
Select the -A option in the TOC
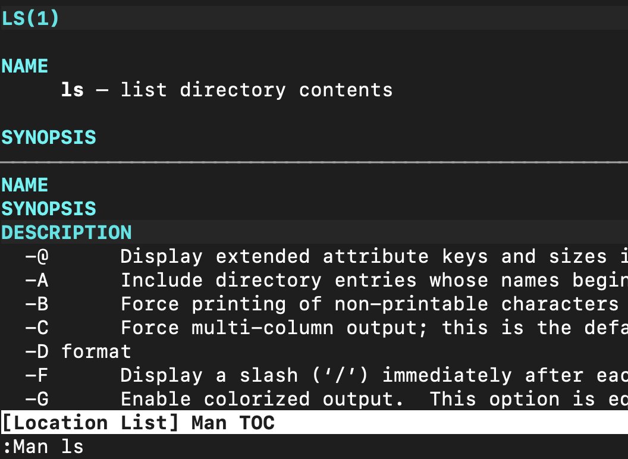point(36,280)
